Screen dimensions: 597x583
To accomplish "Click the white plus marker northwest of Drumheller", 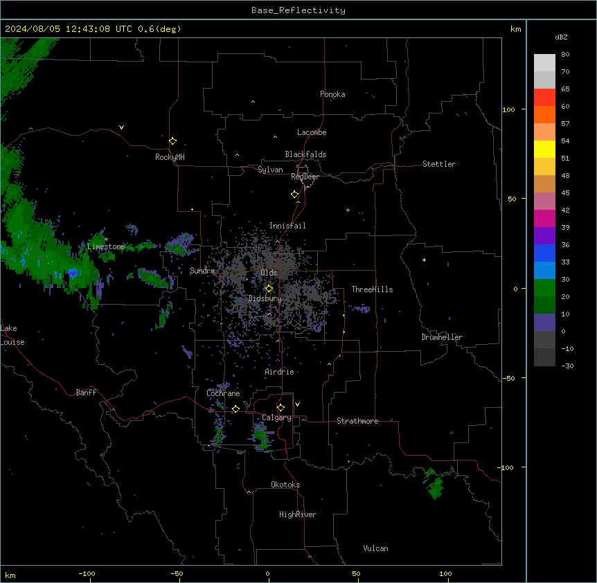I will pyautogui.click(x=424, y=260).
